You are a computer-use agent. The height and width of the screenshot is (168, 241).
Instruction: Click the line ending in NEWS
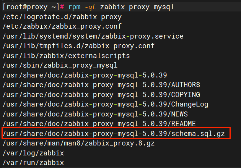pyautogui.click(x=95, y=114)
